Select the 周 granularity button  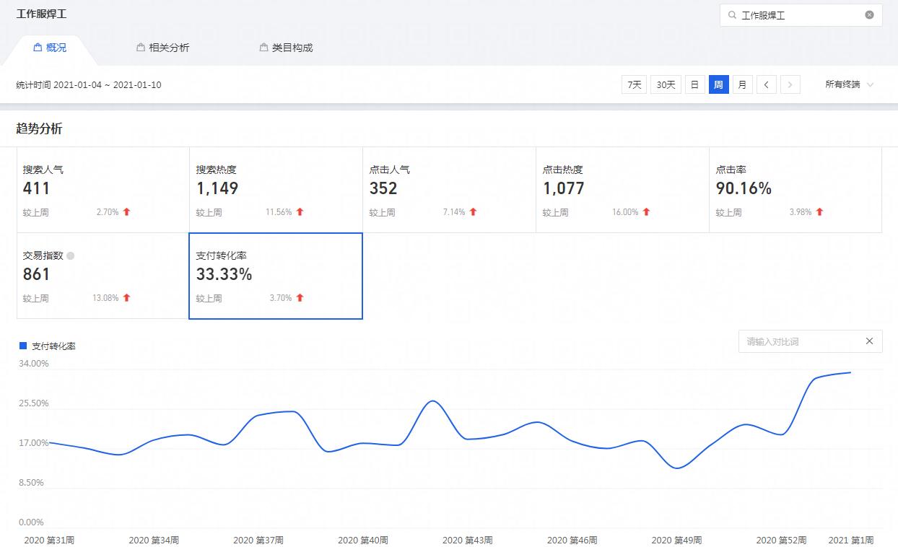[718, 84]
